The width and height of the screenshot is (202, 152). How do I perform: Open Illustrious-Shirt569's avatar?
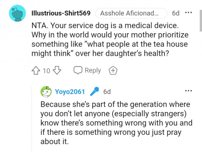click(x=17, y=13)
